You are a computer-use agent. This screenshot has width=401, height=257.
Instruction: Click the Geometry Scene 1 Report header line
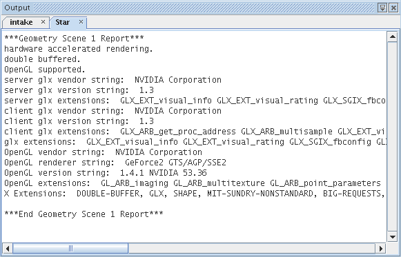point(74,39)
